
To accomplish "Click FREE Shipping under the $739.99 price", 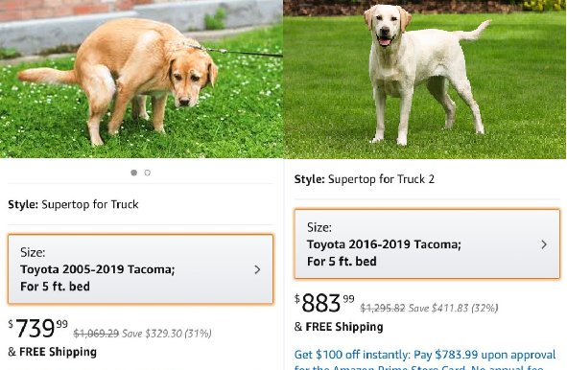I will pos(58,352).
